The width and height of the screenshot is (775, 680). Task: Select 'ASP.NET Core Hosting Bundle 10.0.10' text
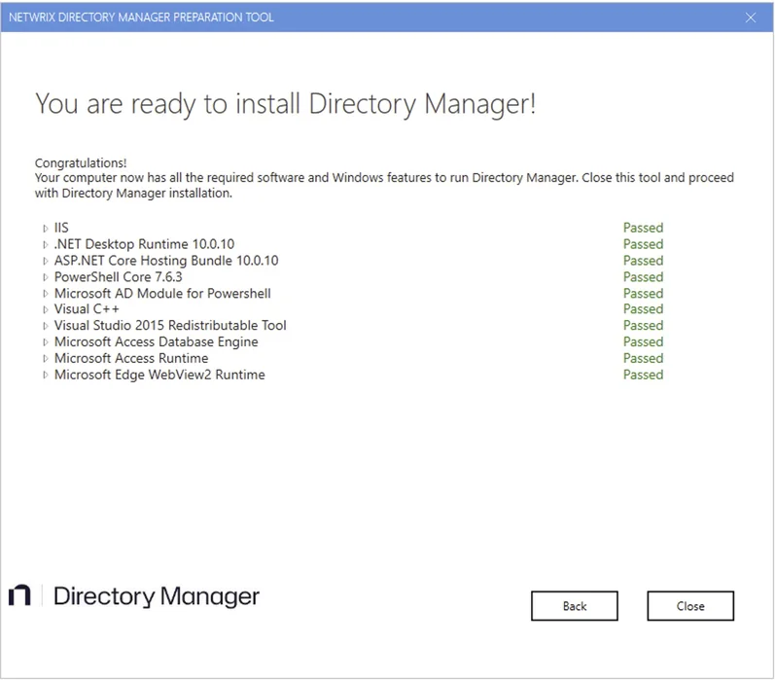(166, 260)
